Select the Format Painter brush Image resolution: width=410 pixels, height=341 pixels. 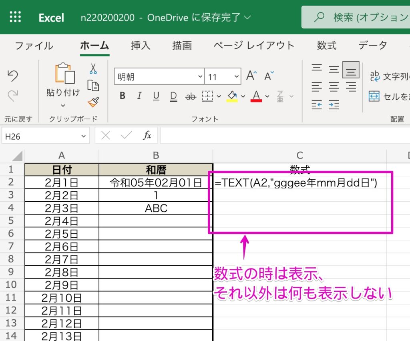[x=93, y=102]
